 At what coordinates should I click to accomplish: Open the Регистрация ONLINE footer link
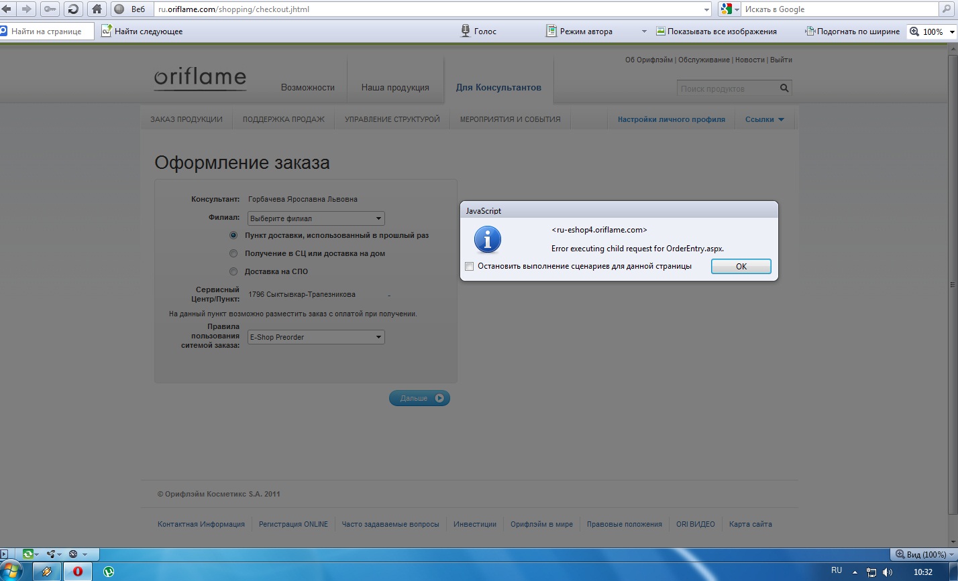293,524
